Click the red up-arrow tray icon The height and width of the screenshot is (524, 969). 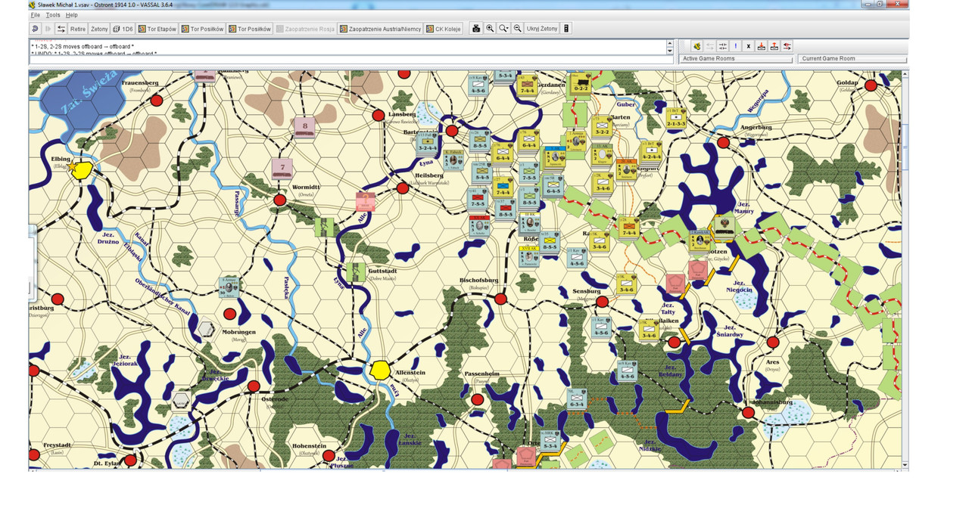pyautogui.click(x=774, y=46)
